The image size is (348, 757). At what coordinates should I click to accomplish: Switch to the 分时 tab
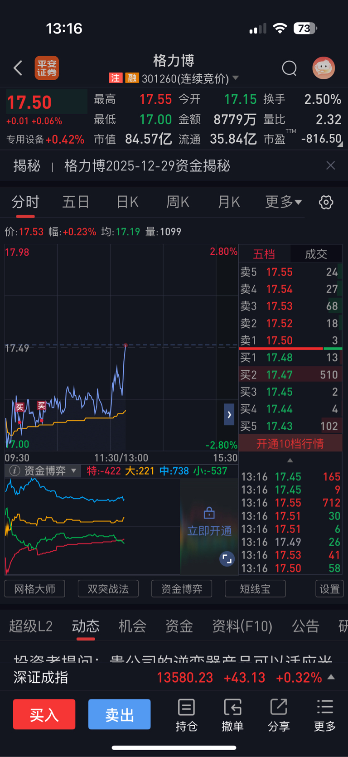click(x=25, y=202)
